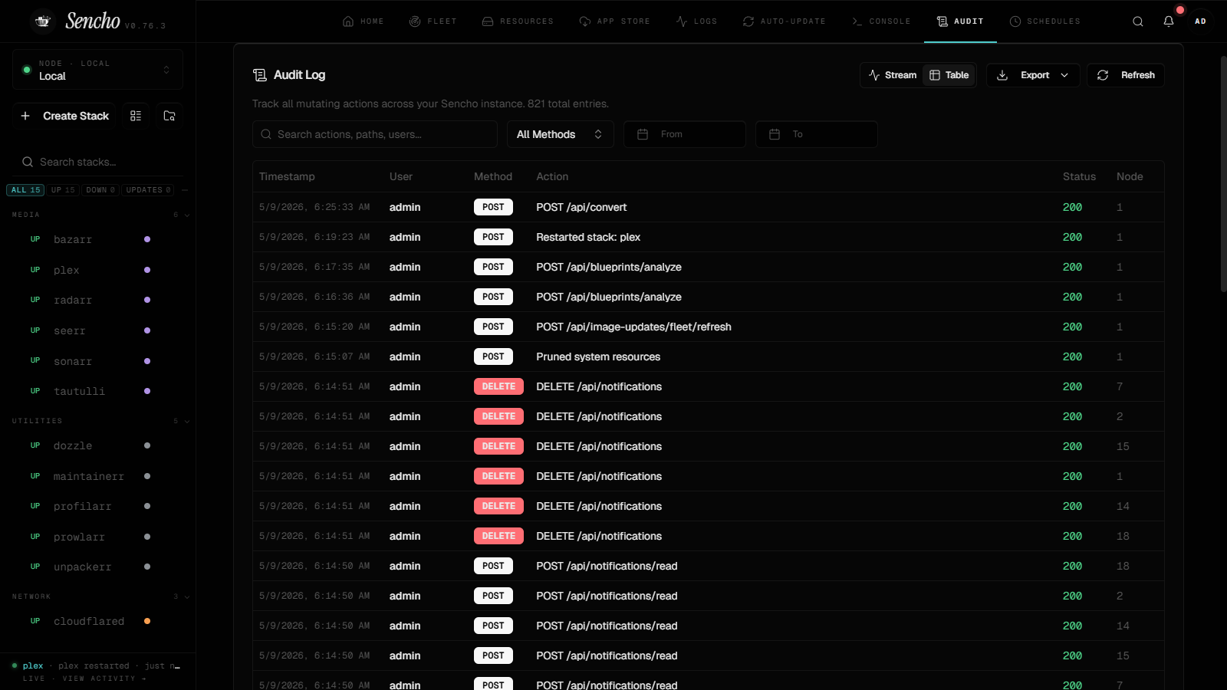Collapse the MEDIA stack group
The width and height of the screenshot is (1227, 690).
[187, 215]
